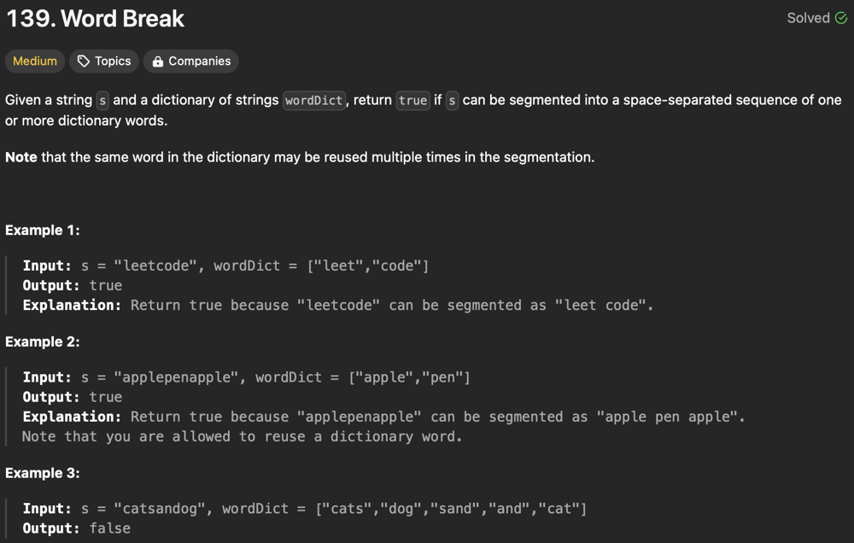Click the "139. Word Break" problem title
854x543 pixels.
tap(96, 19)
